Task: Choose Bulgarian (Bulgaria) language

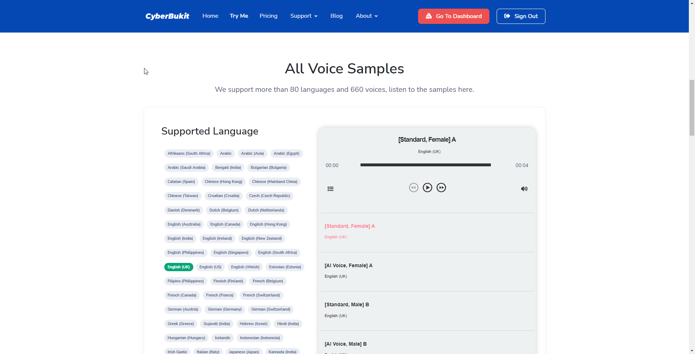Action: click(x=269, y=167)
